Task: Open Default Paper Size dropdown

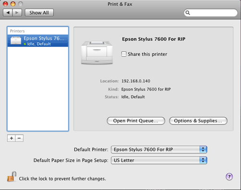Action: click(159, 160)
